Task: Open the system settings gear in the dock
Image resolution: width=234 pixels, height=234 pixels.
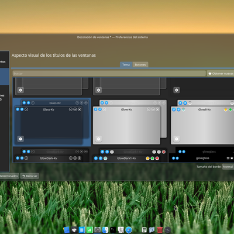Action: (x=98, y=230)
